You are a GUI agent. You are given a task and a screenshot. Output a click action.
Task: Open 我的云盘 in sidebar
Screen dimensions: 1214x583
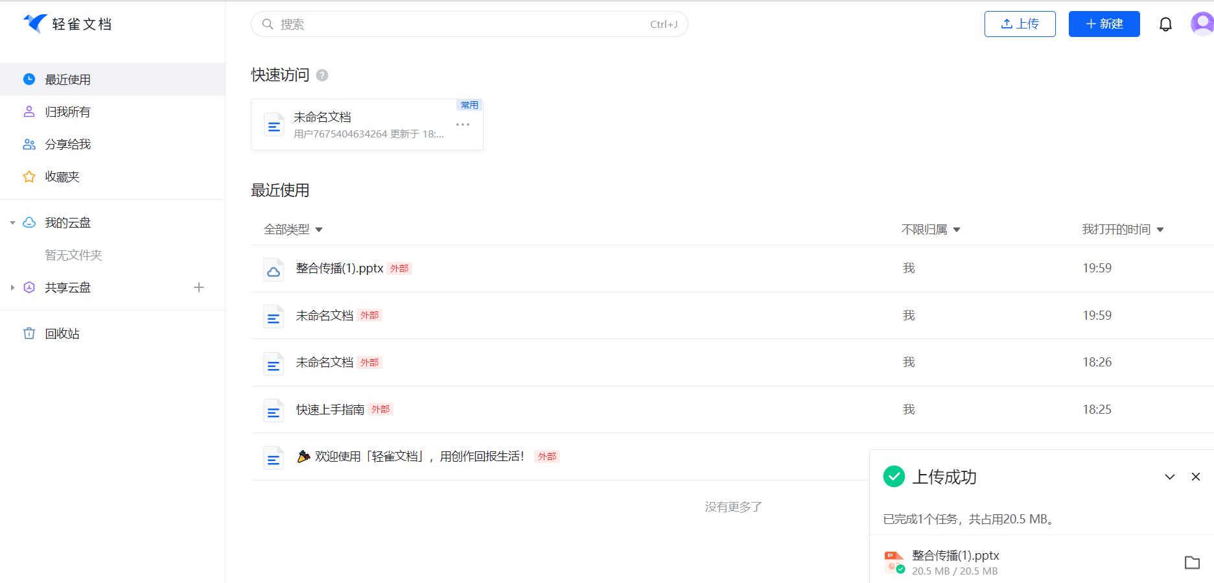[x=67, y=222]
